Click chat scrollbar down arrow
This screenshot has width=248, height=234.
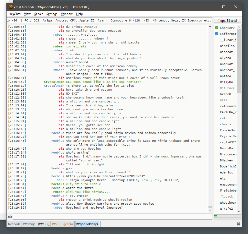point(210,210)
